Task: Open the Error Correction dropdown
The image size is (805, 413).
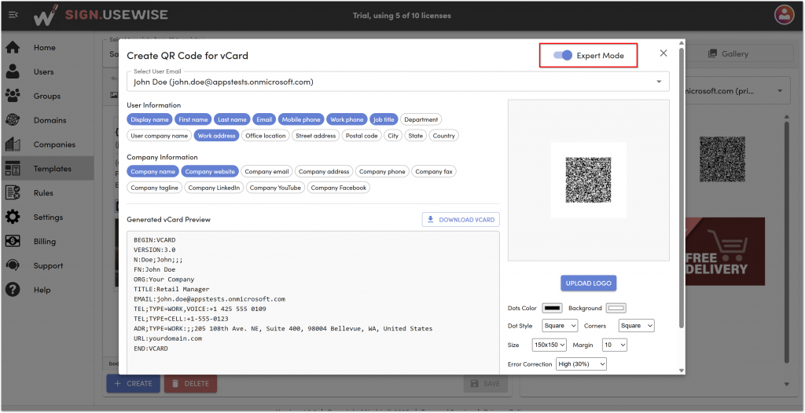Action: coord(581,364)
